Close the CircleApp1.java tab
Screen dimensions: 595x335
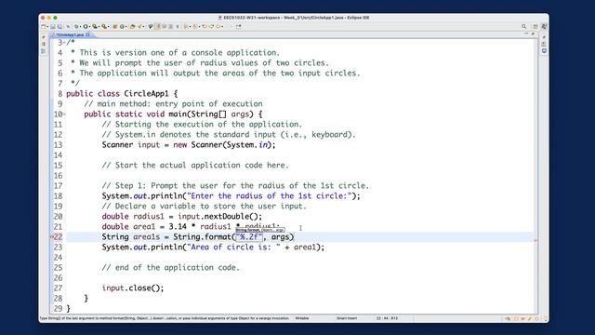(x=87, y=34)
